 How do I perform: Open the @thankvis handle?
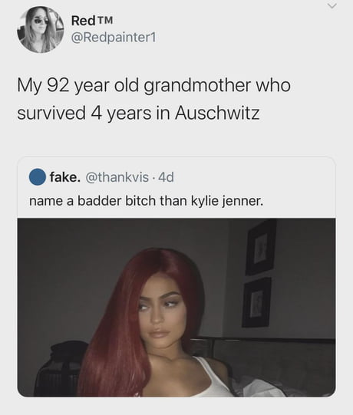point(117,177)
